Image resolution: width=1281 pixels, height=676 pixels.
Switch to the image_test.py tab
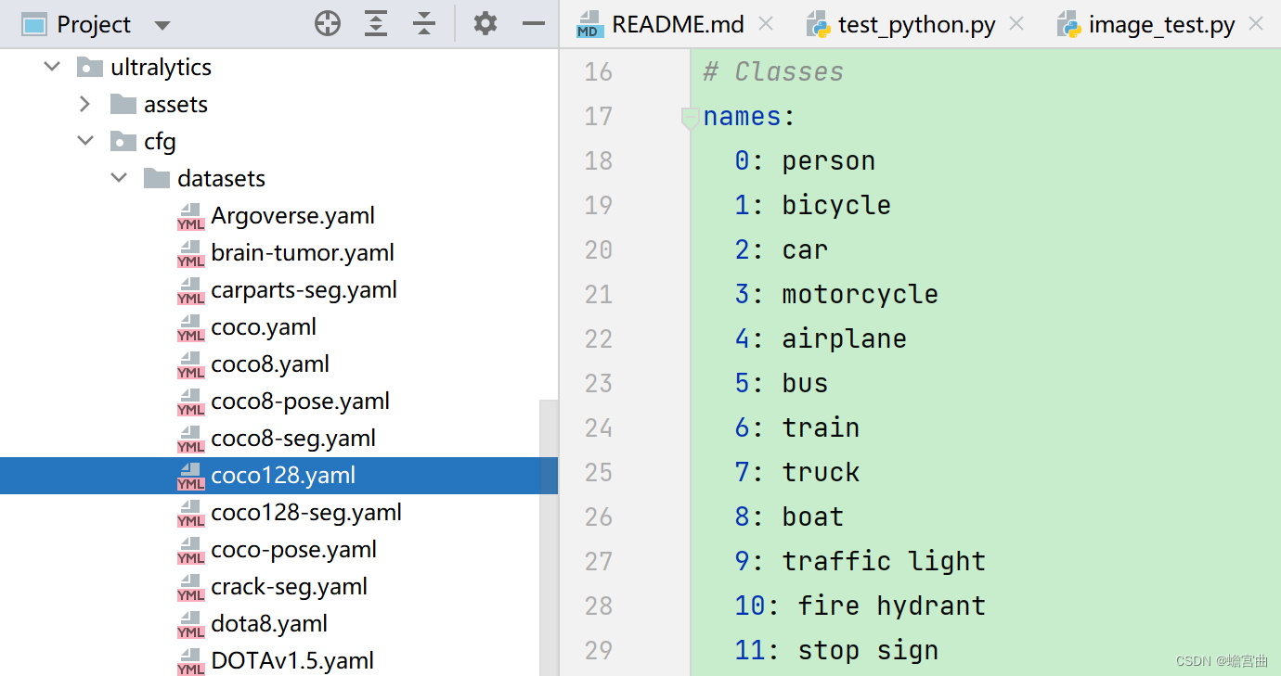(1161, 24)
